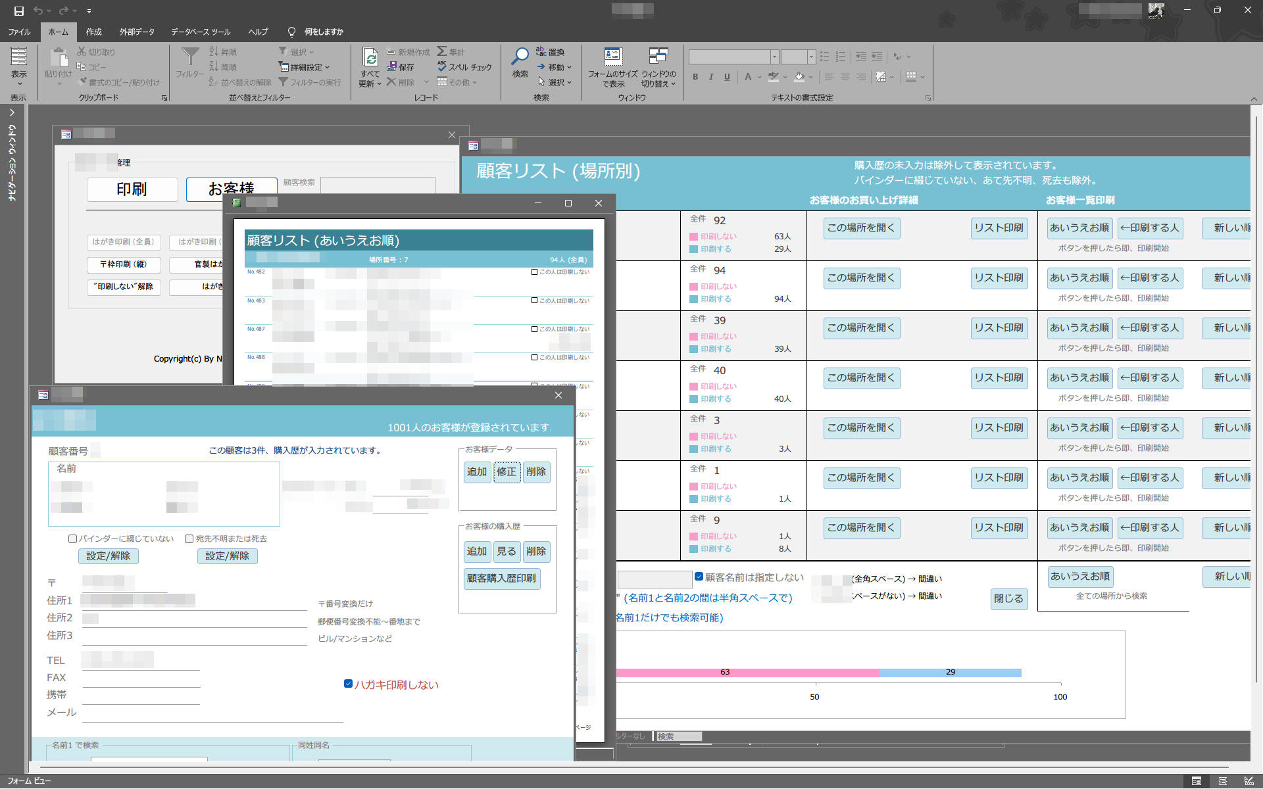Check この人は印刷しない for No.483
Screen dimensions: 1263x789
(x=534, y=300)
